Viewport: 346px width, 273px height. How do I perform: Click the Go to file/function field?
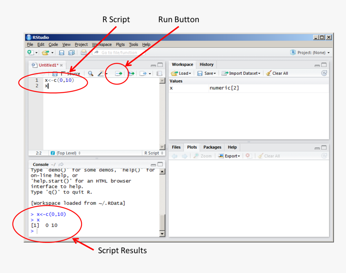point(119,53)
